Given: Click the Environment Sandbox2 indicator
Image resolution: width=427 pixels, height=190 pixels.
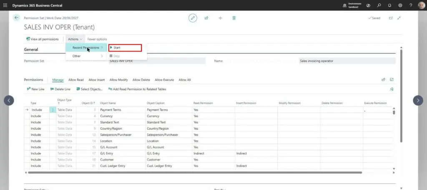Looking at the screenshot, I should tap(352, 5).
